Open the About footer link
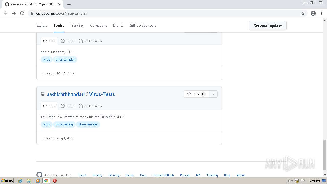 coord(241,175)
